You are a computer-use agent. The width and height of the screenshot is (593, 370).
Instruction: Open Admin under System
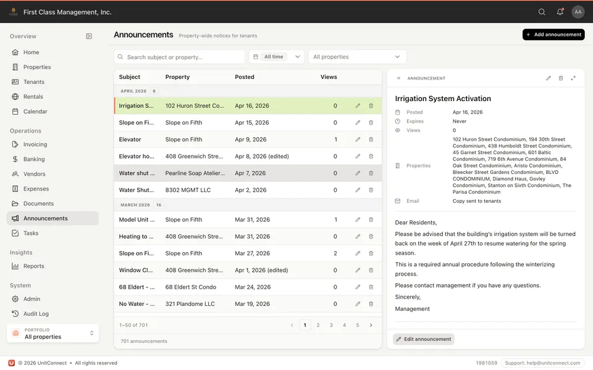click(53, 299)
